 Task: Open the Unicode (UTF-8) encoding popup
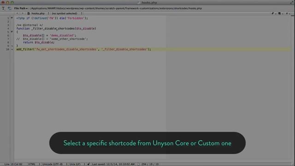[55, 164]
